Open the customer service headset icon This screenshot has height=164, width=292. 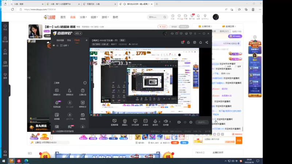click(172, 34)
